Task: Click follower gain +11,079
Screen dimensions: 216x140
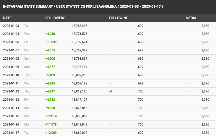Action: (x=51, y=124)
